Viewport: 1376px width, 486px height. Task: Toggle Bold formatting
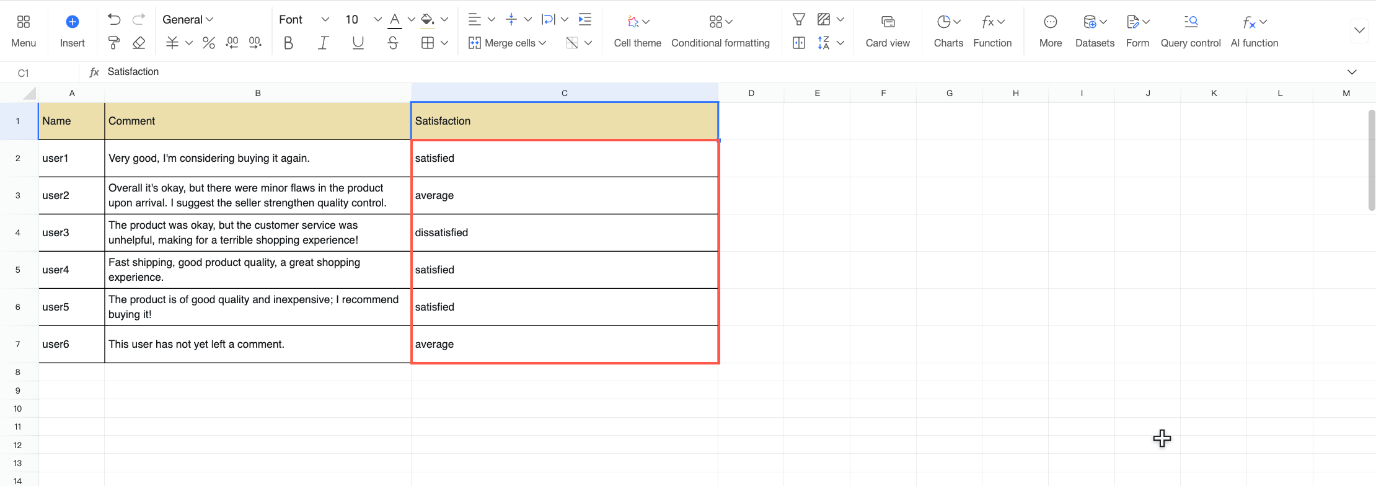click(x=288, y=43)
